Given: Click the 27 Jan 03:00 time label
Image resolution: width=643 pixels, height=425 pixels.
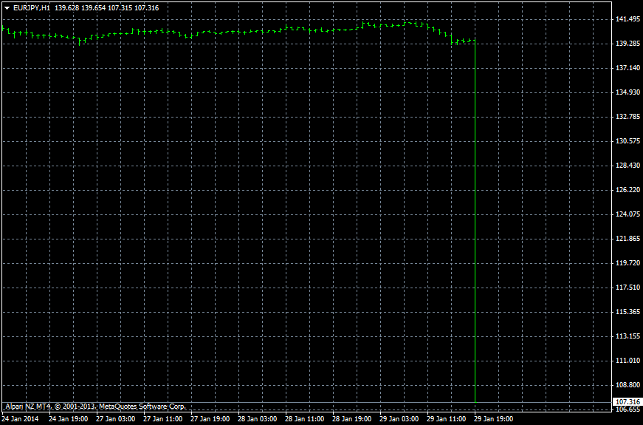Looking at the screenshot, I should pyautogui.click(x=115, y=419).
